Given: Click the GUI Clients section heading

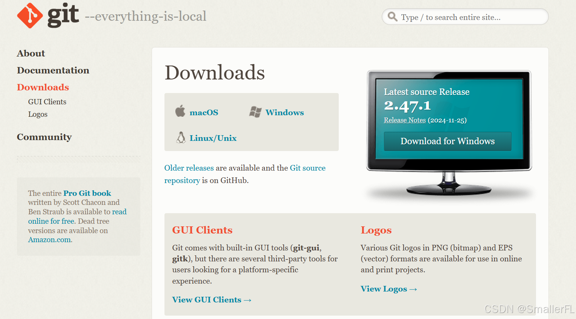Looking at the screenshot, I should point(202,230).
